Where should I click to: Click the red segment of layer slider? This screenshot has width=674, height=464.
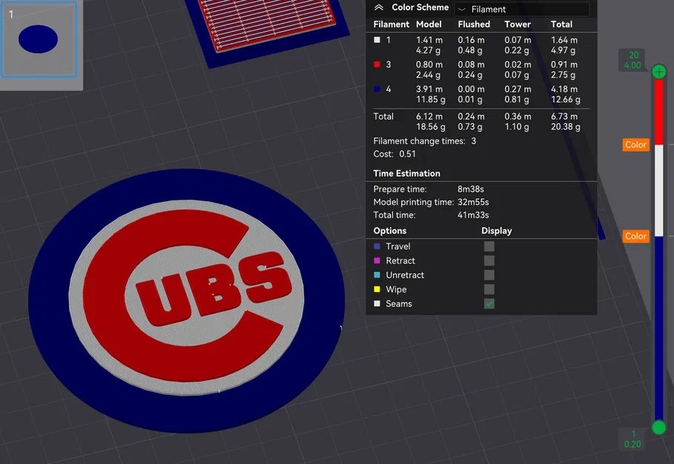tap(659, 112)
